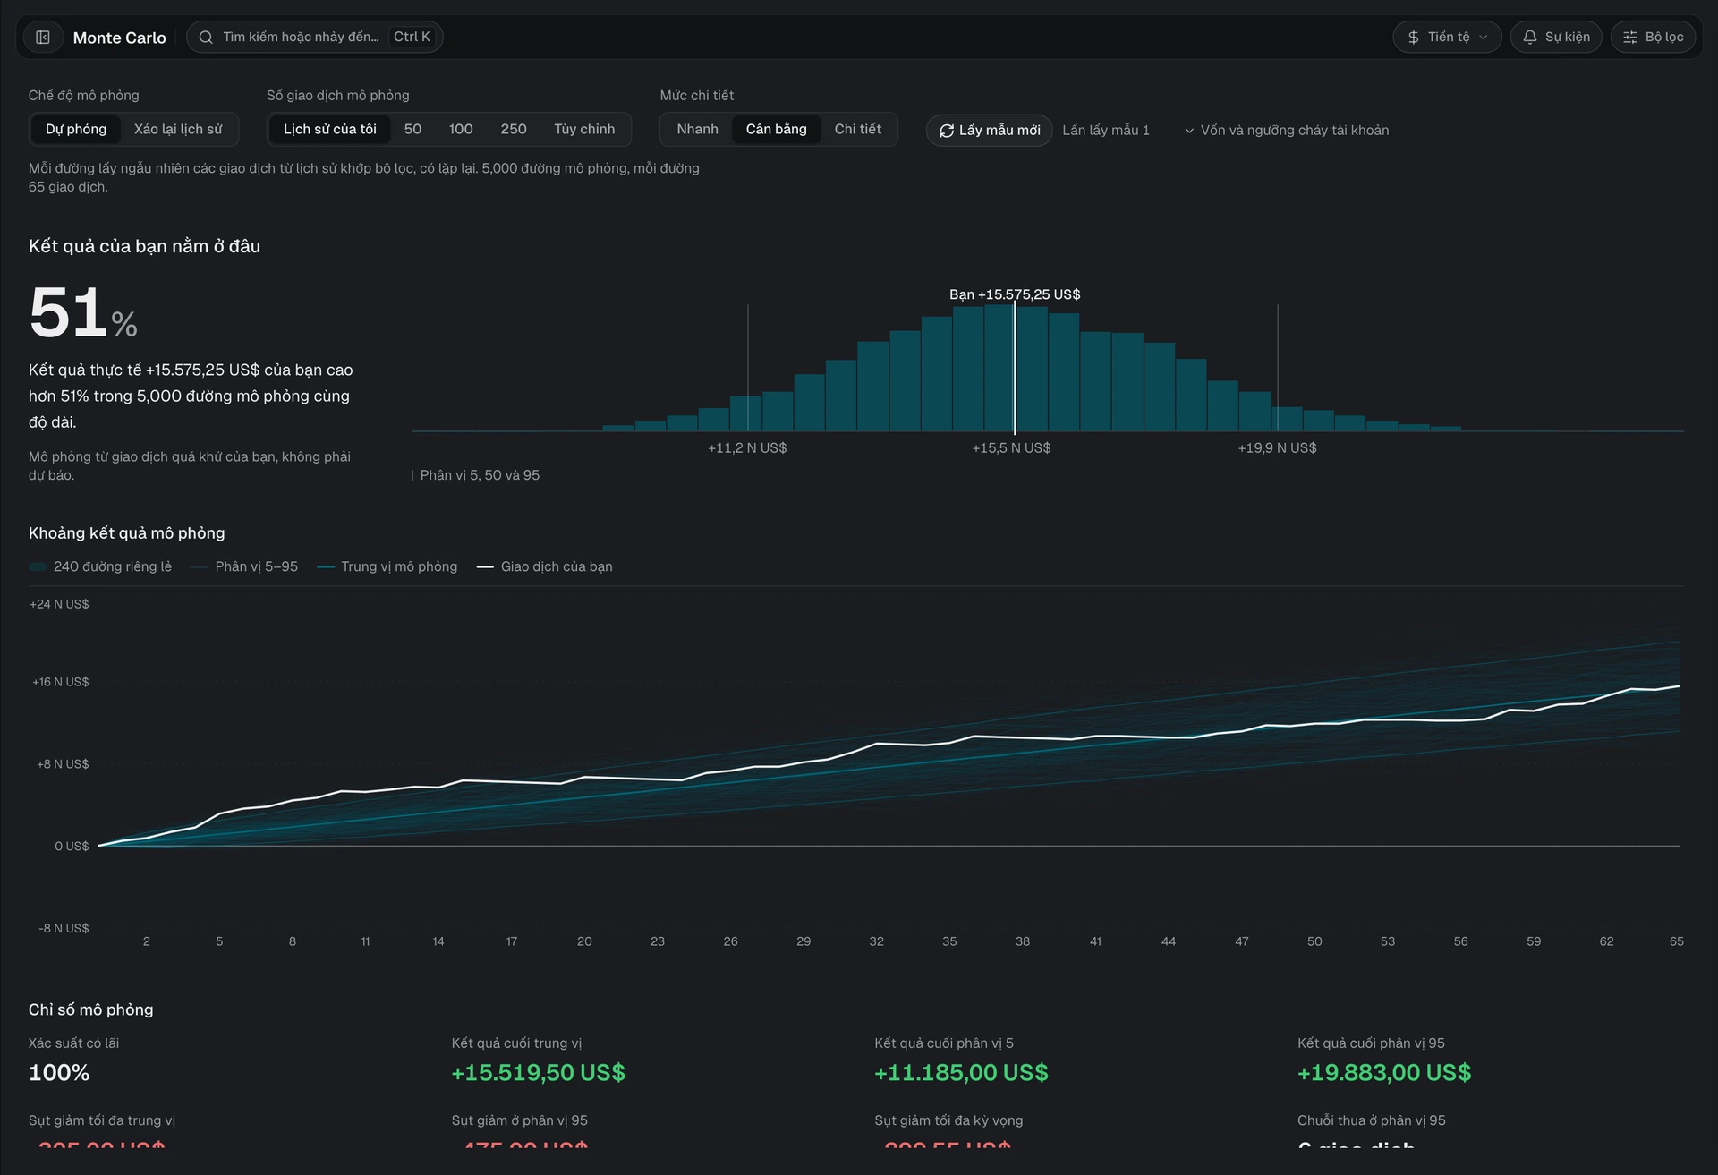The height and width of the screenshot is (1175, 1718).
Task: Select Nhanh detail level tab
Action: coord(697,130)
